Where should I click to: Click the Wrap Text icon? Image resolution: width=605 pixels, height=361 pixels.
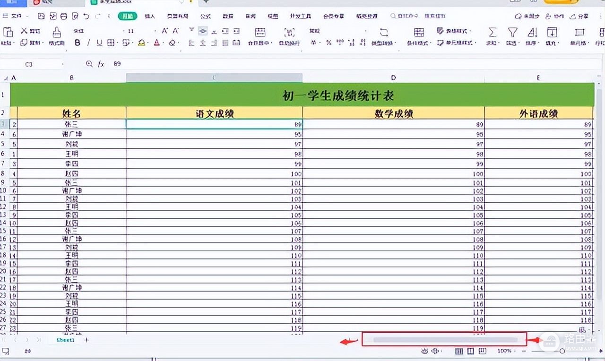[x=289, y=32]
